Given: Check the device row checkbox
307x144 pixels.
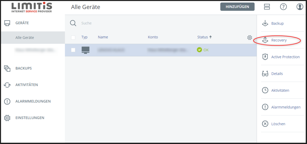Looking at the screenshot, I should (73, 50).
